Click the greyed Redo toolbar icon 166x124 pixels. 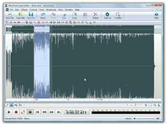[x=53, y=16]
